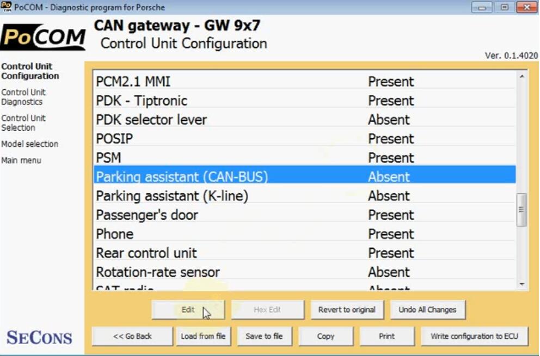Minimize the PoCOM window
The width and height of the screenshot is (540, 356).
coord(481,7)
